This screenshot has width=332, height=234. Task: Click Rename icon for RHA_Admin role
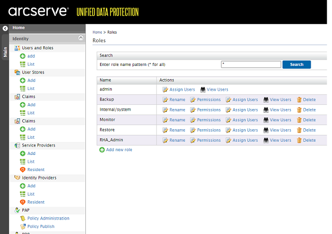click(165, 140)
